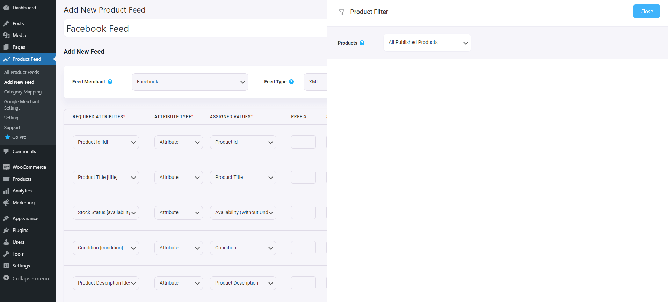Viewport: 668px width, 302px height.
Task: Open Settings under Product Feed submenu
Action: coord(12,118)
